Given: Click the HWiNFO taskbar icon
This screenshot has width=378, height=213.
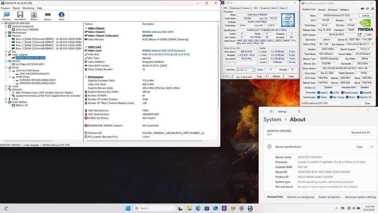Looking at the screenshot, I should coord(250,208).
